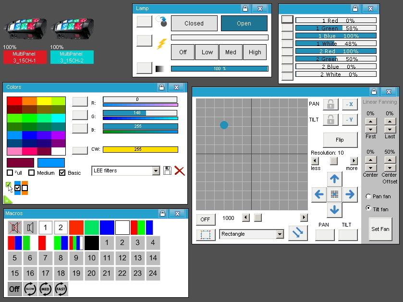Lock the Lamp window
This screenshot has height=302, width=403.
click(x=245, y=9)
